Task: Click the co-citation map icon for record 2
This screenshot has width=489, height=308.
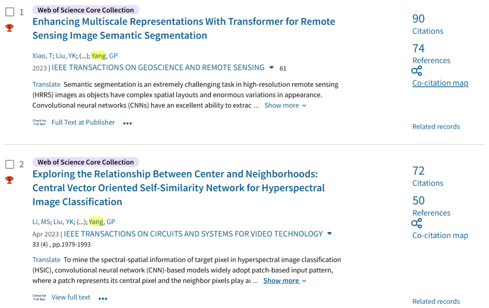Action: (x=417, y=223)
